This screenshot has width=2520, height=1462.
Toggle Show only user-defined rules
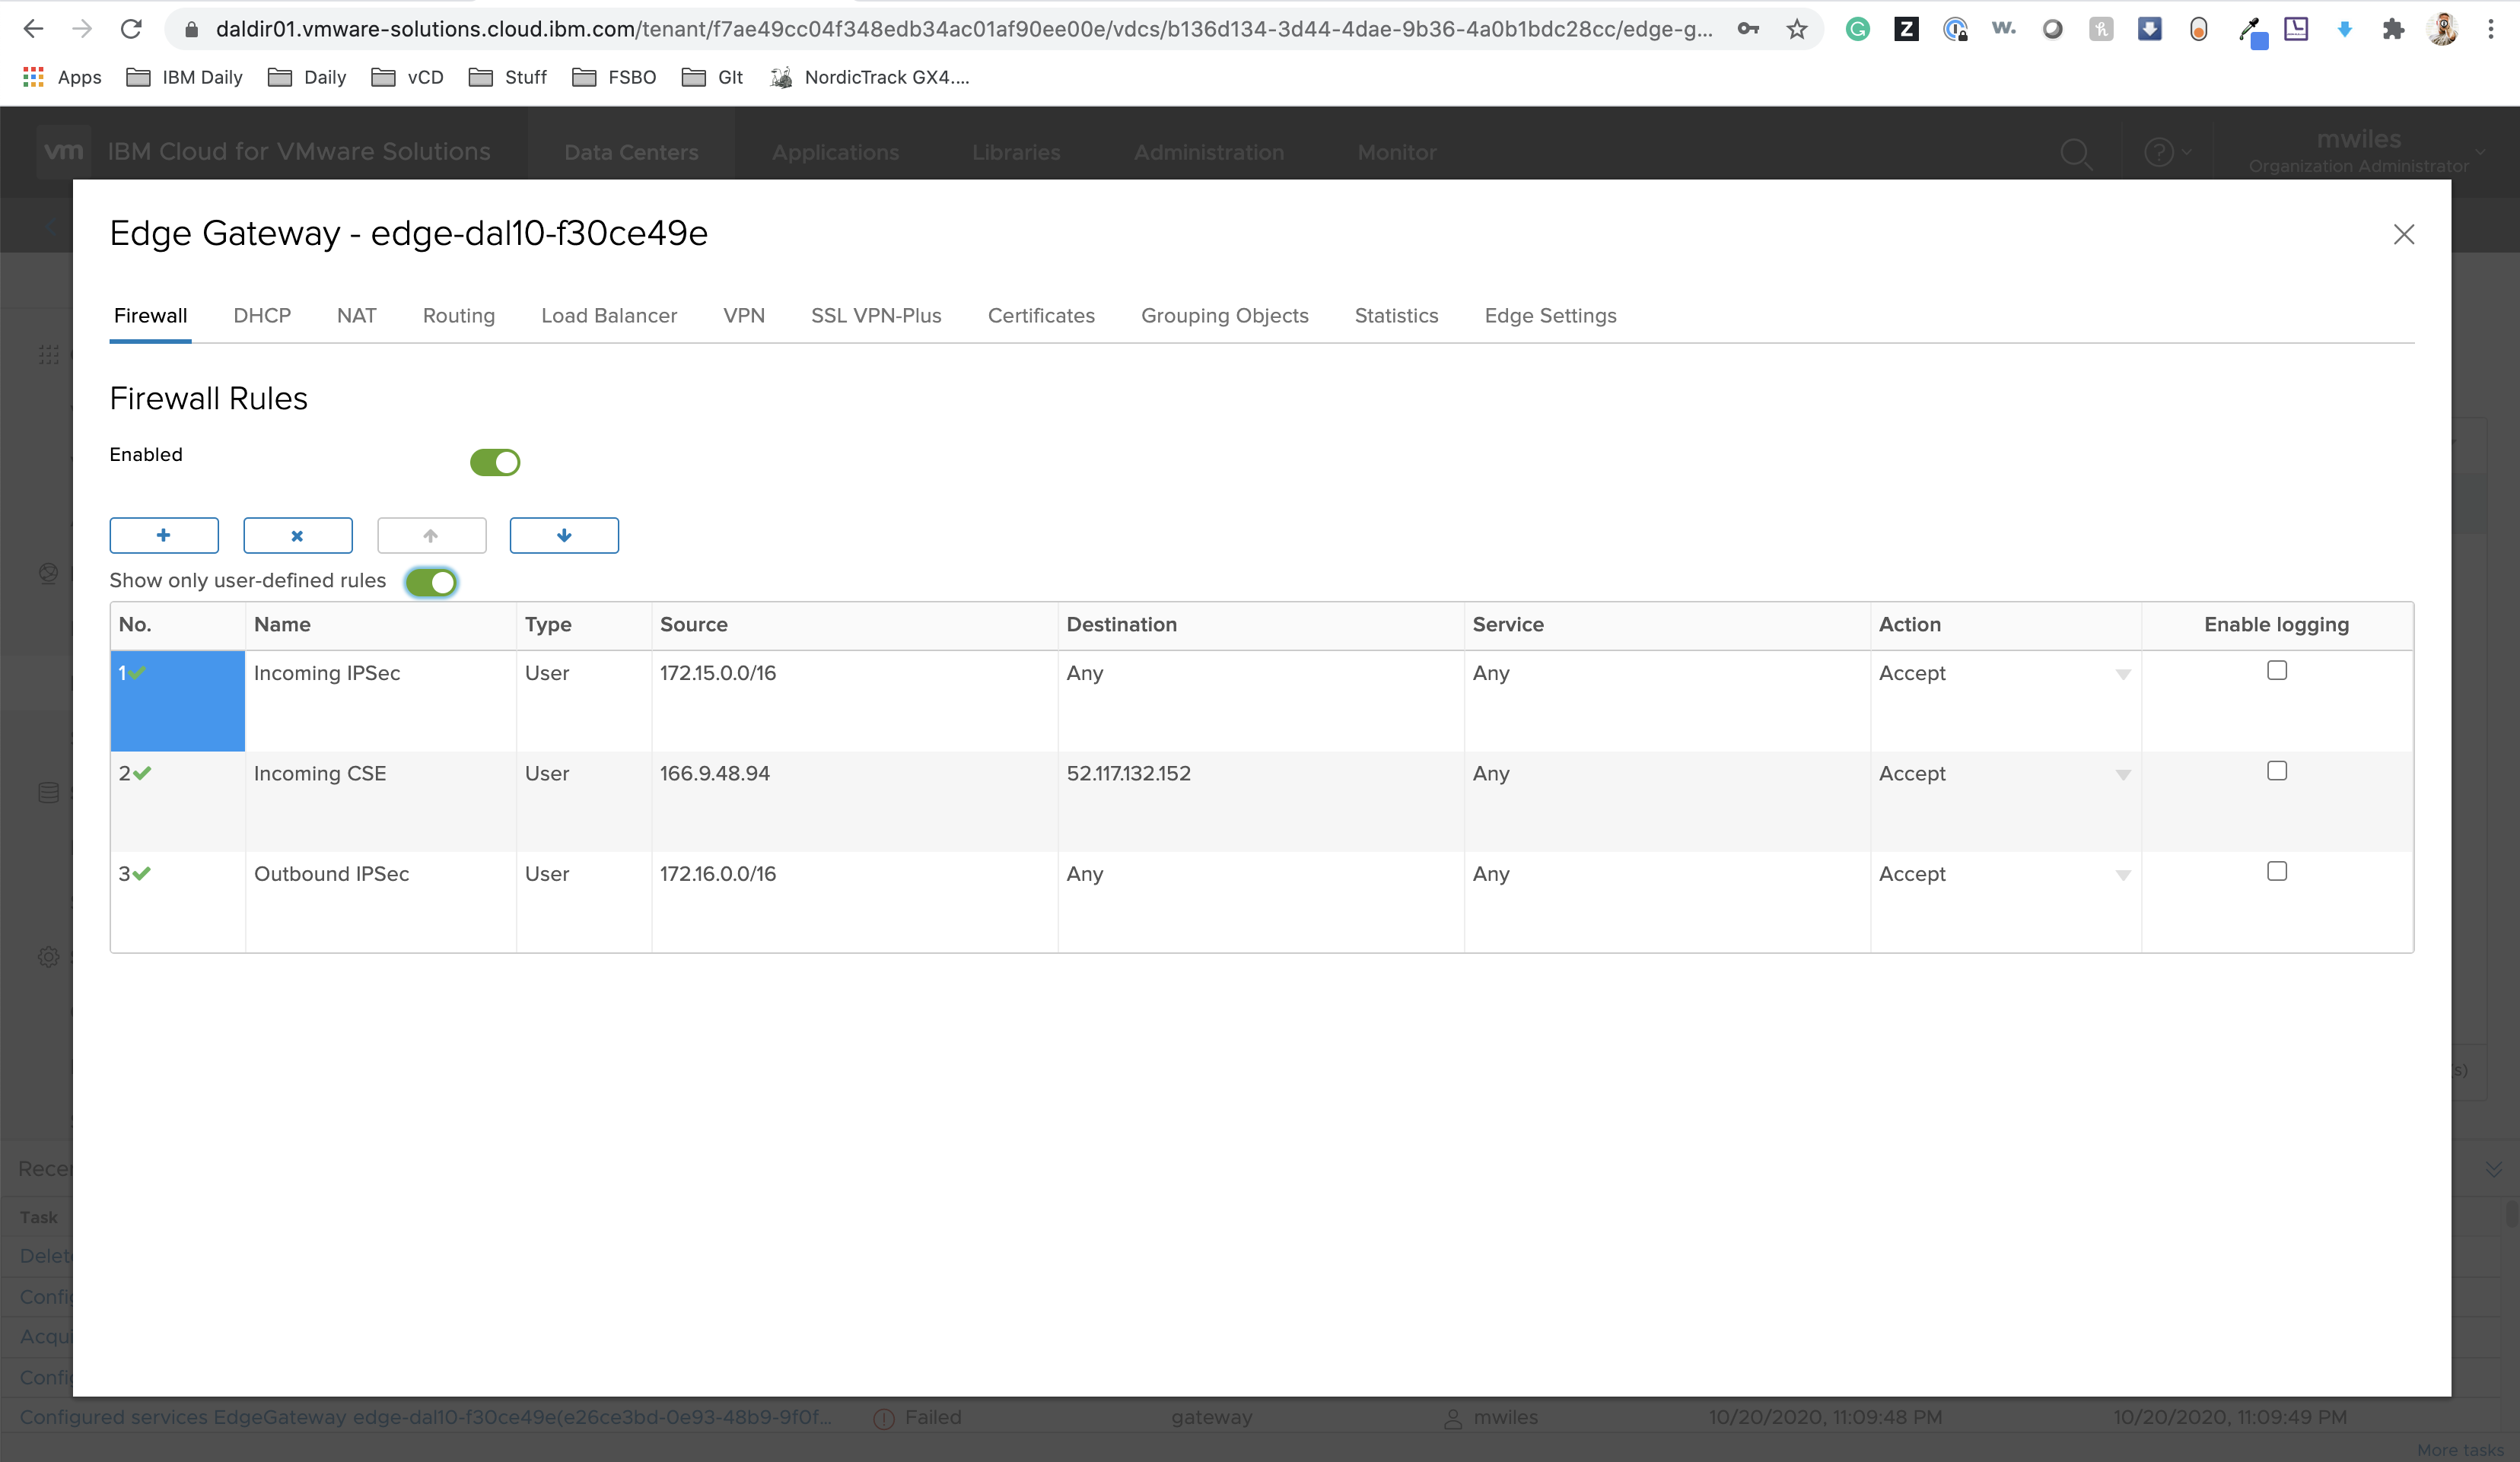coord(432,582)
